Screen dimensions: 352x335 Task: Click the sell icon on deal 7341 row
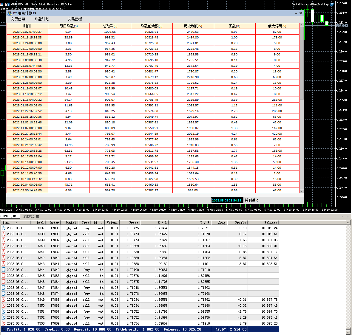coord(4,252)
